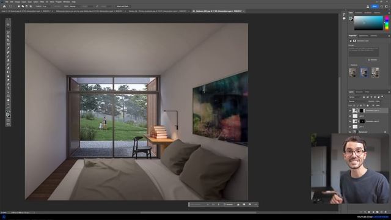The height and width of the screenshot is (220, 391).
Task: Click foreground/background color swatches in toolbar
Action: [x=8, y=116]
